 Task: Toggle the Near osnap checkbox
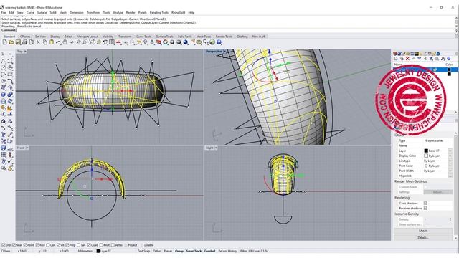pyautogui.click(x=14, y=245)
